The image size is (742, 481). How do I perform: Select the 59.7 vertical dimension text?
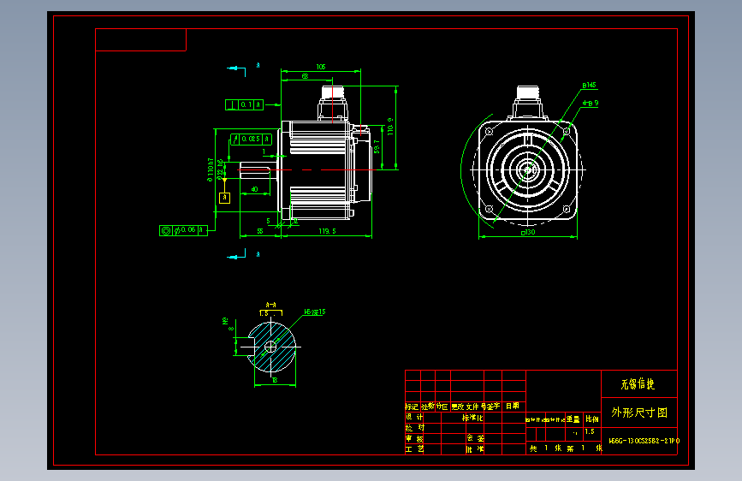[377, 146]
